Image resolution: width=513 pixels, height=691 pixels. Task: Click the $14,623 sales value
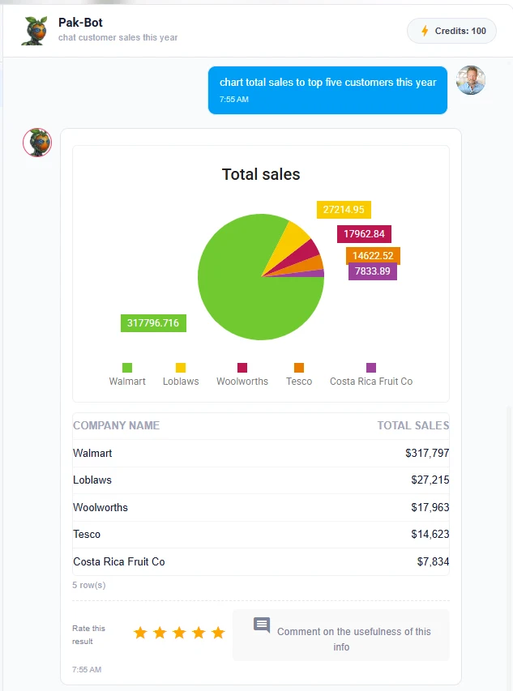point(430,534)
